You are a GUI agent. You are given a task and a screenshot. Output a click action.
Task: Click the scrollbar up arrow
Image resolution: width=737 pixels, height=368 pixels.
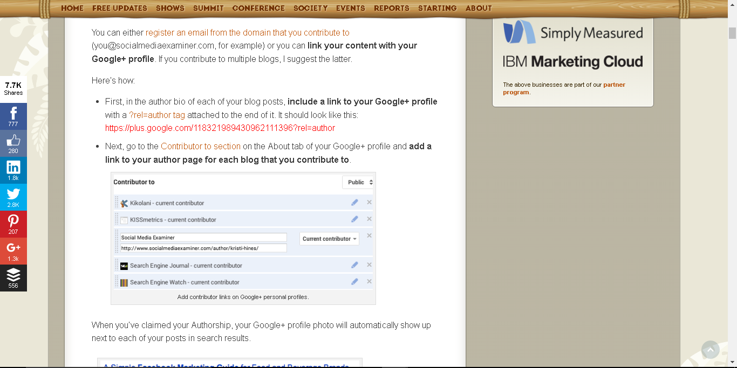(732, 4)
